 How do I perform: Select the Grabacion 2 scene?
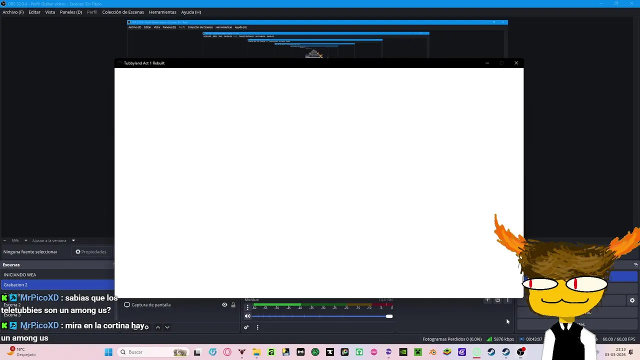(x=57, y=284)
